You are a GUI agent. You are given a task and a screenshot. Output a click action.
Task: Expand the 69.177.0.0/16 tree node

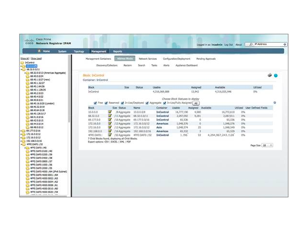[x=21, y=130]
